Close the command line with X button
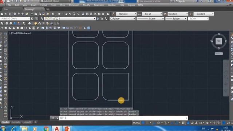The width and height of the screenshot is (233, 131). (53, 118)
